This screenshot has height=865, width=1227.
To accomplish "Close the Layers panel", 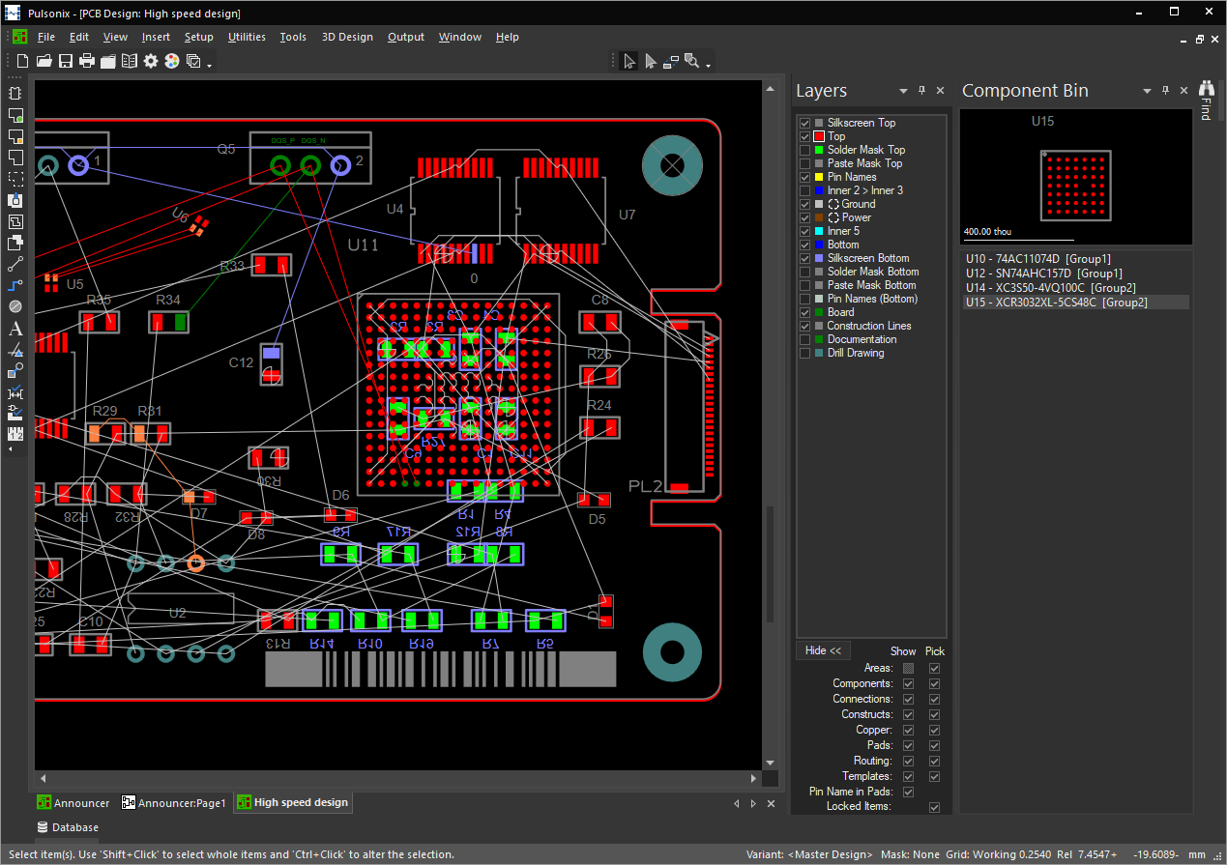I will 940,90.
